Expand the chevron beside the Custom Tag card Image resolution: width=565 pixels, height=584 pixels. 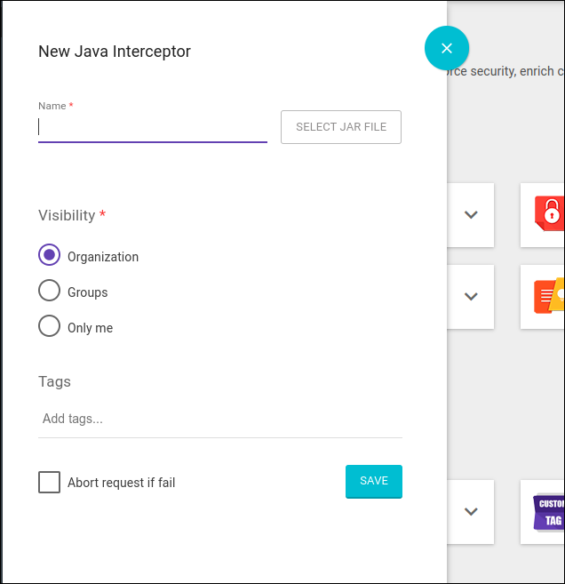tap(471, 511)
